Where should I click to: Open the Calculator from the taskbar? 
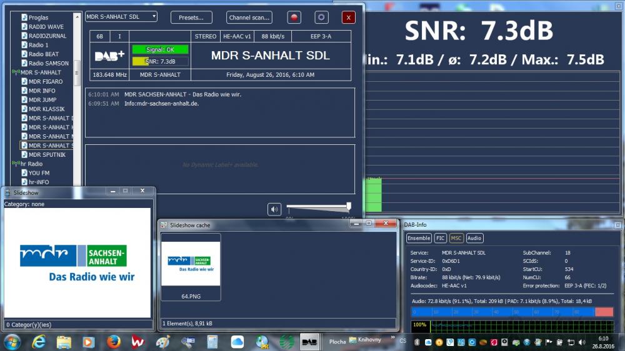[x=212, y=342]
